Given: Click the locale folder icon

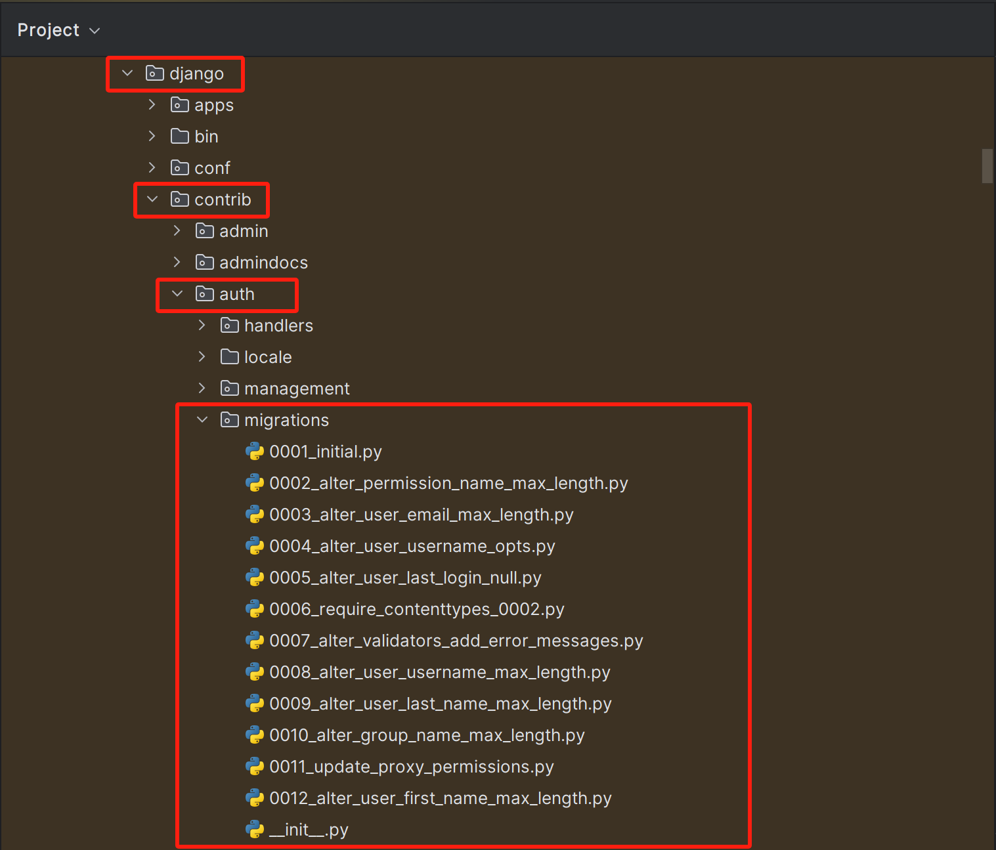Looking at the screenshot, I should (230, 356).
